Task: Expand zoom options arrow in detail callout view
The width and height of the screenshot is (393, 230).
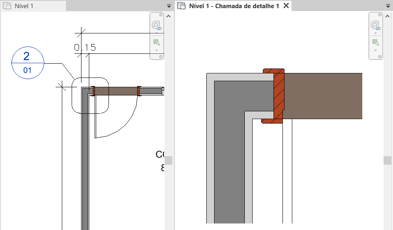Action: click(375, 50)
